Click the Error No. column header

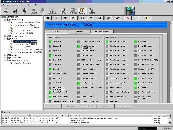[62, 116]
